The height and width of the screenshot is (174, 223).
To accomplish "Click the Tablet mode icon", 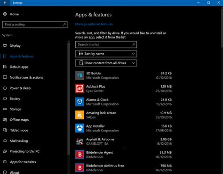I will (x=5, y=130).
